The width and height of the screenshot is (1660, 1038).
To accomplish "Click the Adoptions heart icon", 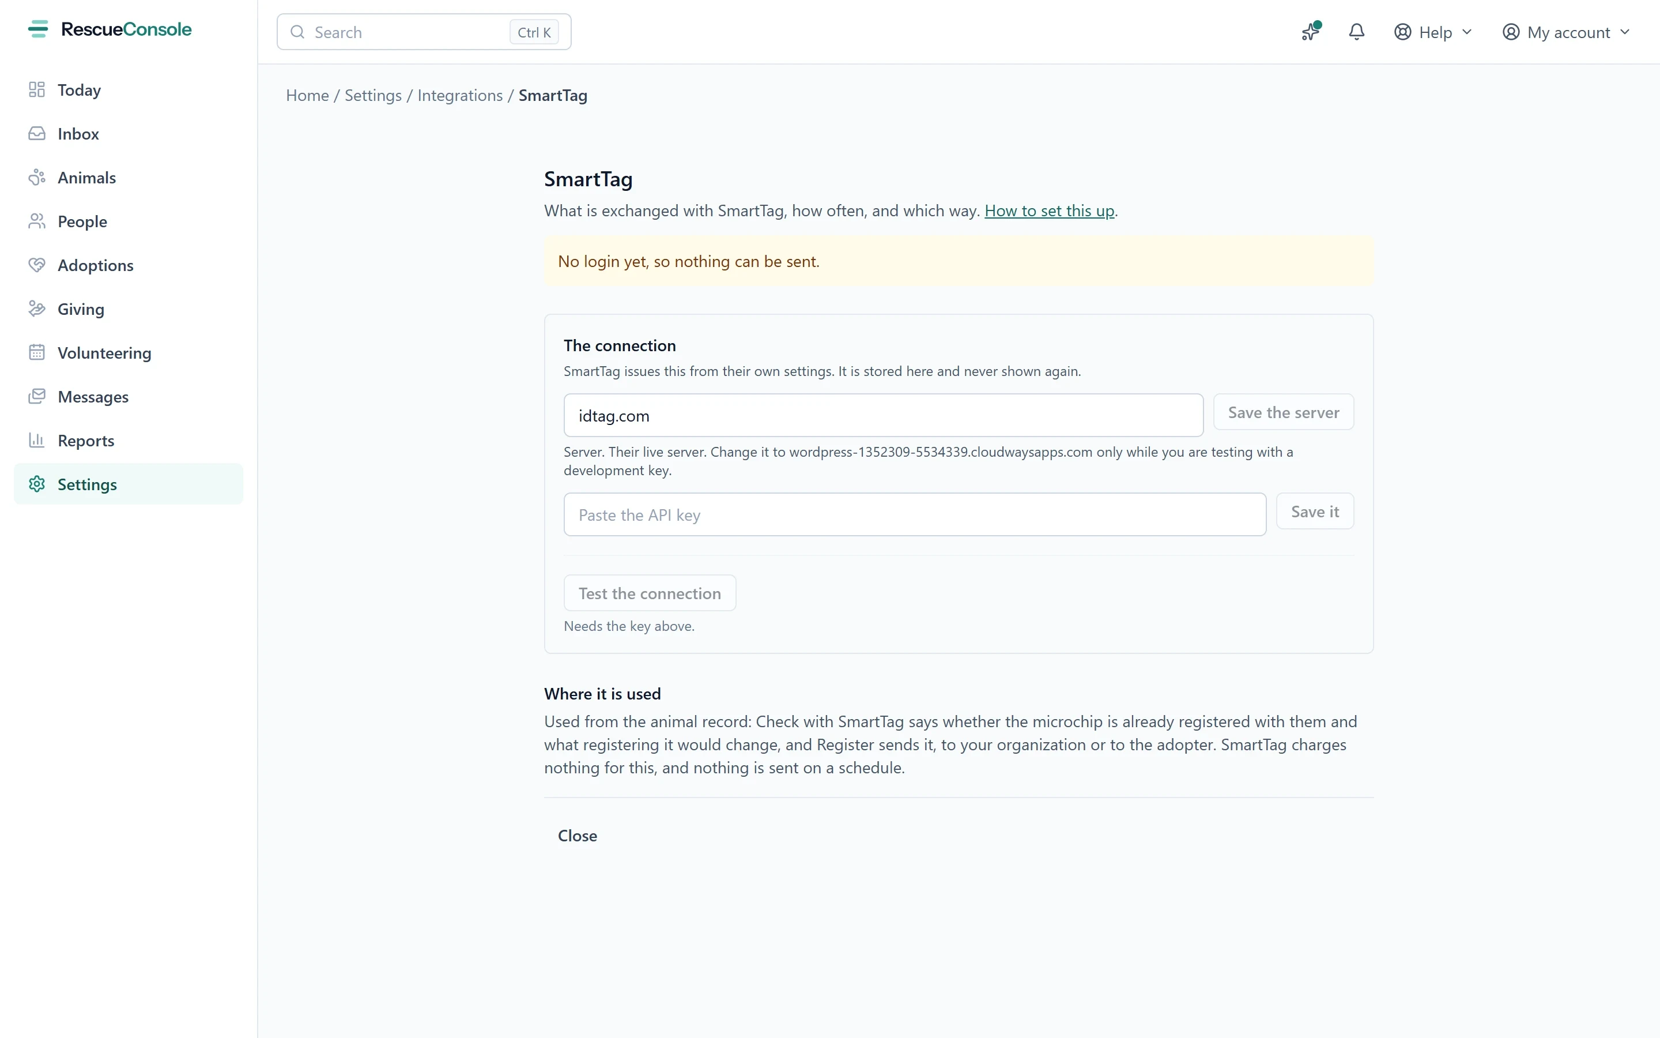I will [x=37, y=265].
